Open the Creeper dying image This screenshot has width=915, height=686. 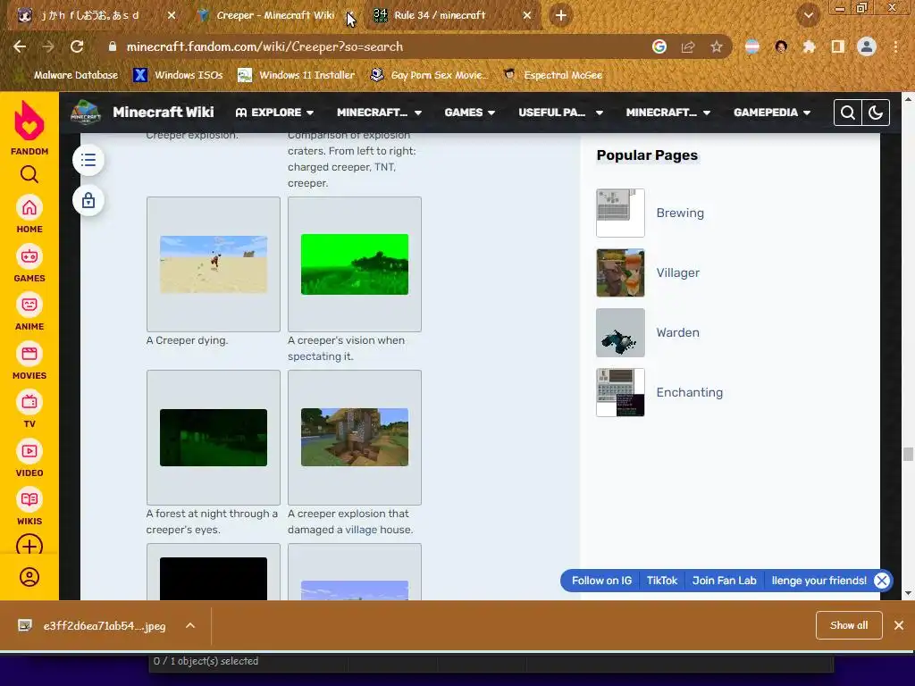214,264
